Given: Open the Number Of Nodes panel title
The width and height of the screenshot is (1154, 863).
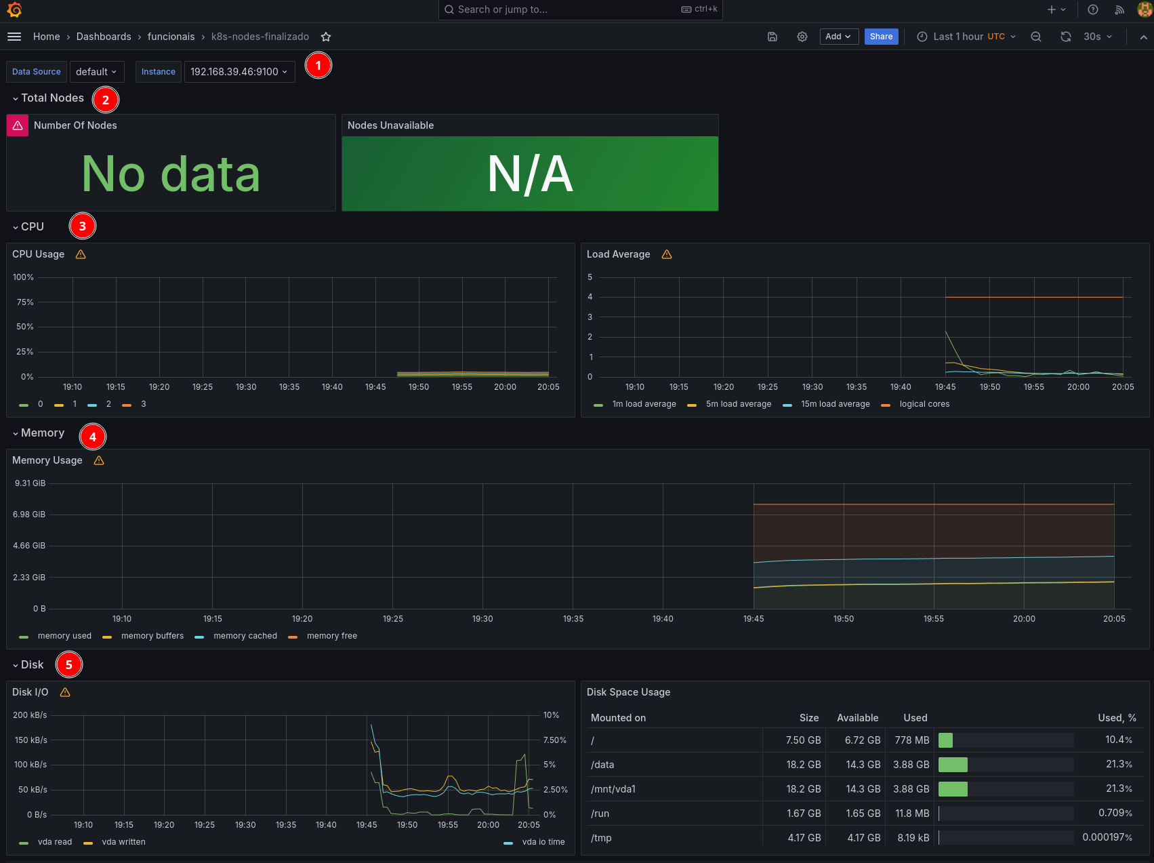Looking at the screenshot, I should (x=75, y=125).
